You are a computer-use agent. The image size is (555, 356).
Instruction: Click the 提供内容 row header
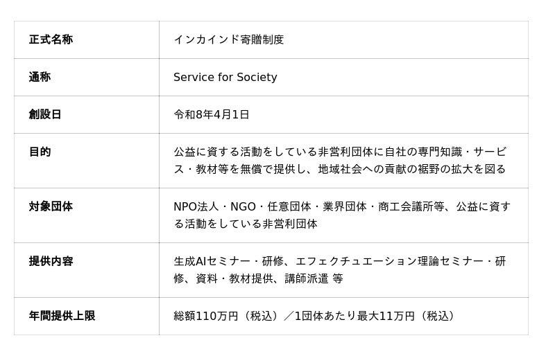pyautogui.click(x=51, y=261)
